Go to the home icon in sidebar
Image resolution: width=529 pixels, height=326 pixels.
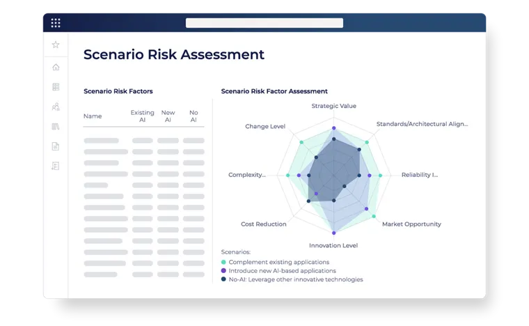pyautogui.click(x=56, y=67)
